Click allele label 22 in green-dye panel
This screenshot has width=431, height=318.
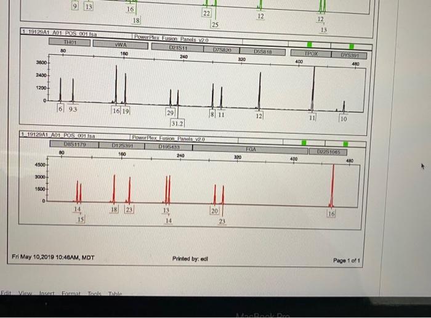[206, 13]
